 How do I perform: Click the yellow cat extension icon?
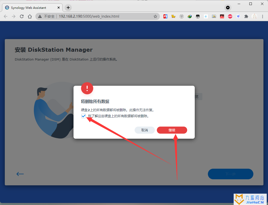[174, 16]
